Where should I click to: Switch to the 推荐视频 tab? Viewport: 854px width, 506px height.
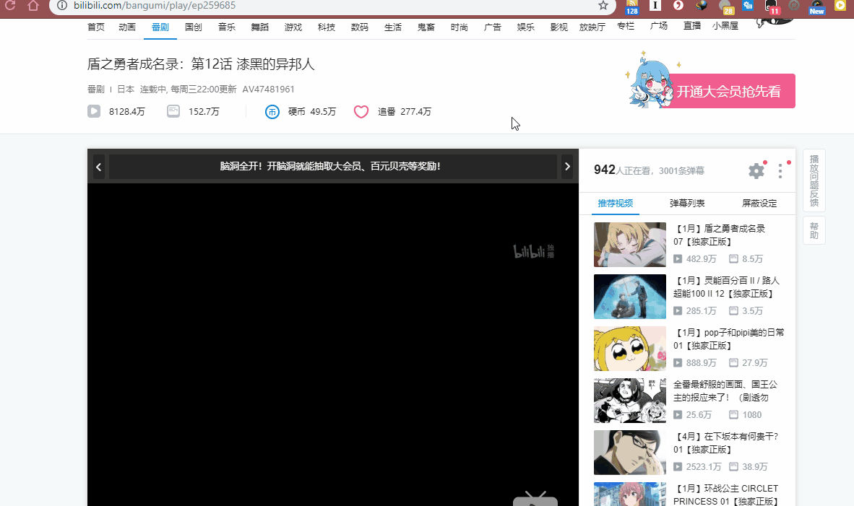[616, 203]
